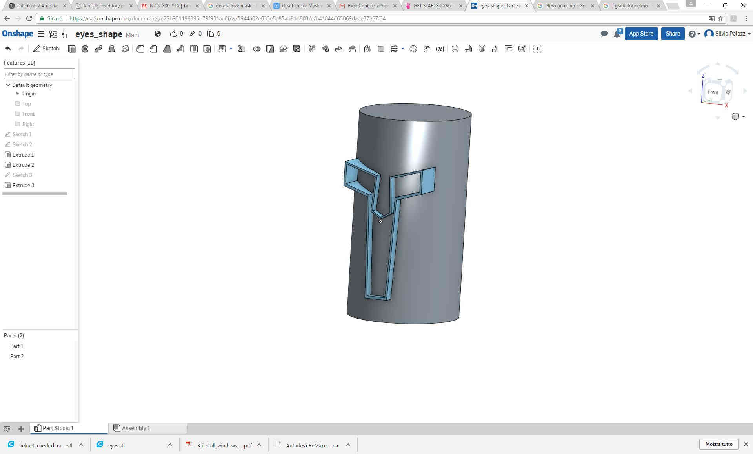Screen dimensions: 753x454
Task: Select the Revolve tool icon
Action: pos(85,49)
